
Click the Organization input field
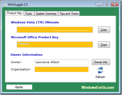coord(62,69)
